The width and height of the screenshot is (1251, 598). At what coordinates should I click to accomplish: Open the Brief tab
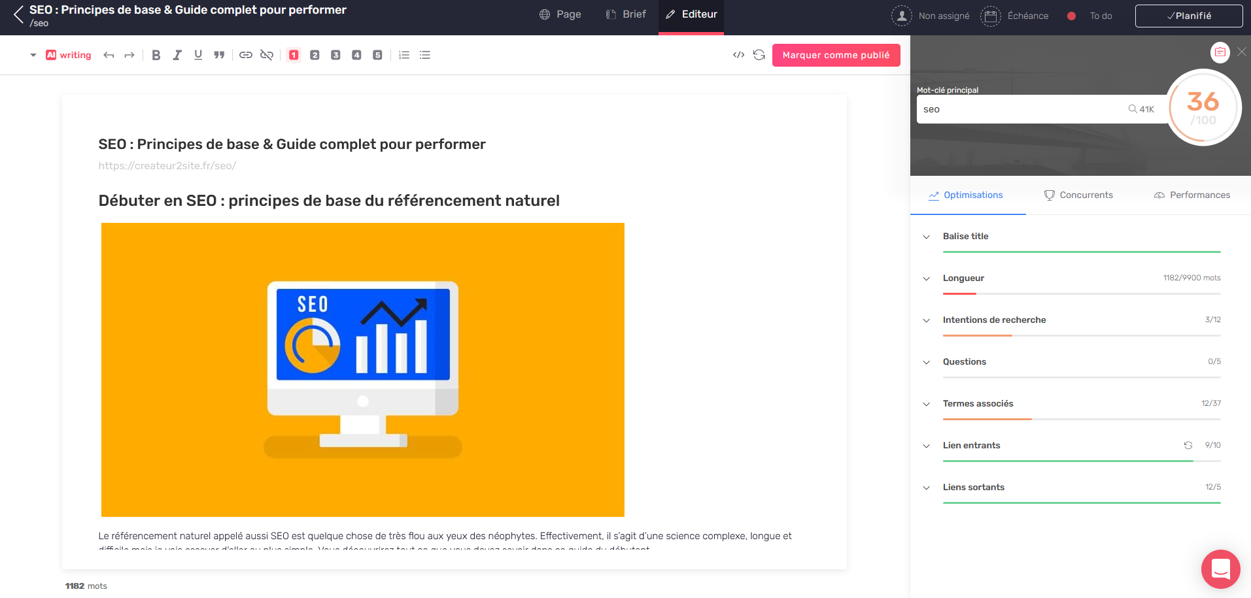click(626, 14)
